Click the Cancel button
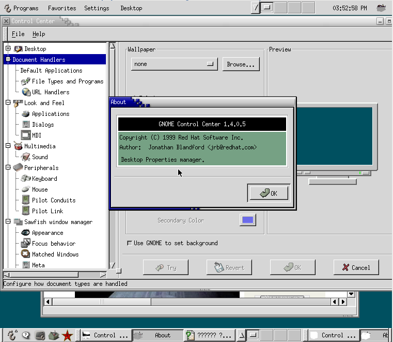The image size is (393, 342). tap(356, 267)
